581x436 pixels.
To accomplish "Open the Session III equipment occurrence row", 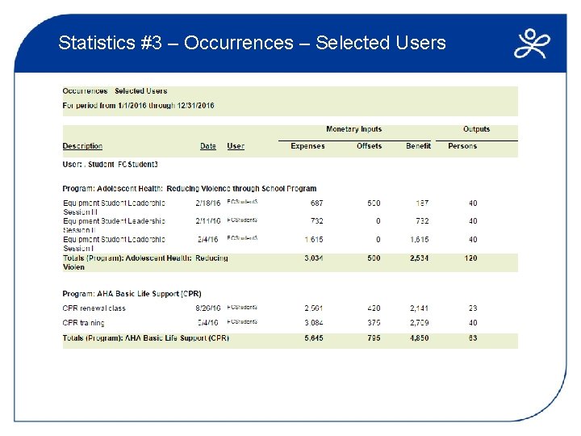I will coord(270,208).
